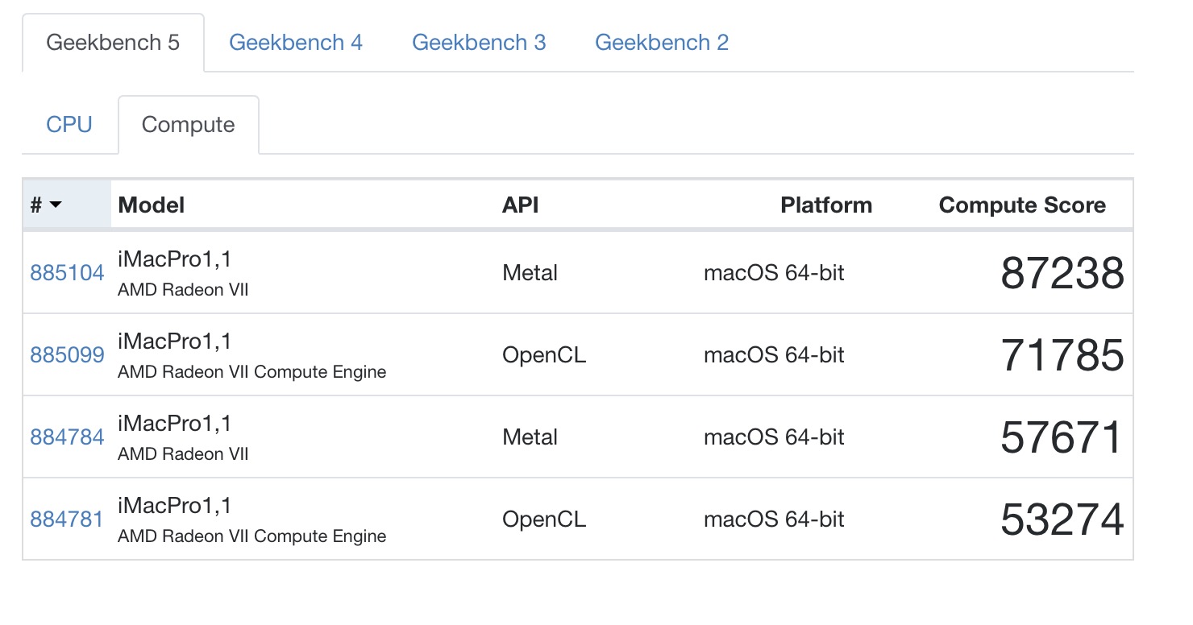Sort by Compute Score column header

point(1022,205)
